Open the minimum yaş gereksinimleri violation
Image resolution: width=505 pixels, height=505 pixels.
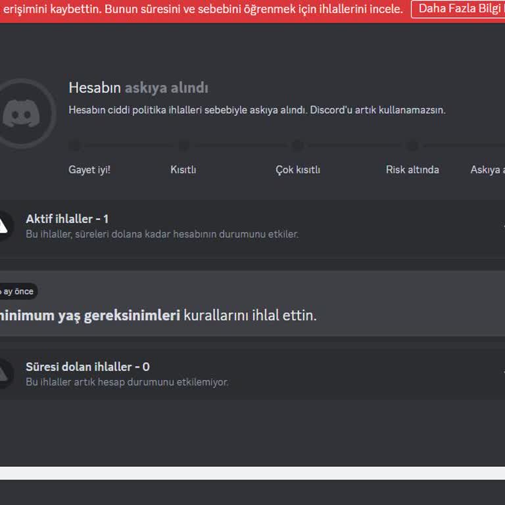pos(252,304)
